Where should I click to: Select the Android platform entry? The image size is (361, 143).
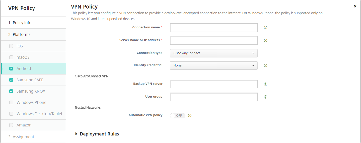click(24, 69)
